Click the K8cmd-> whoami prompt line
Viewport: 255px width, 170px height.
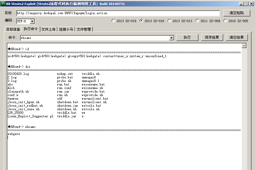coord(21,127)
